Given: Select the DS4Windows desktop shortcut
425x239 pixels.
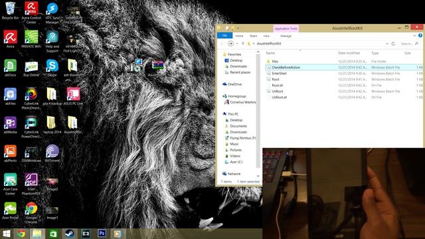Looking at the screenshot, I should (x=31, y=153).
